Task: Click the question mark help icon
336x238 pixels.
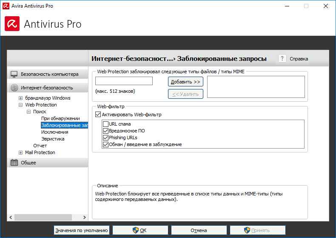Action: [x=282, y=58]
